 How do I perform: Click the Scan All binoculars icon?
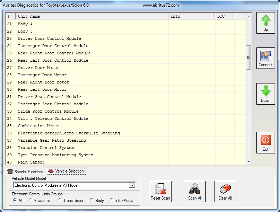[195, 189]
